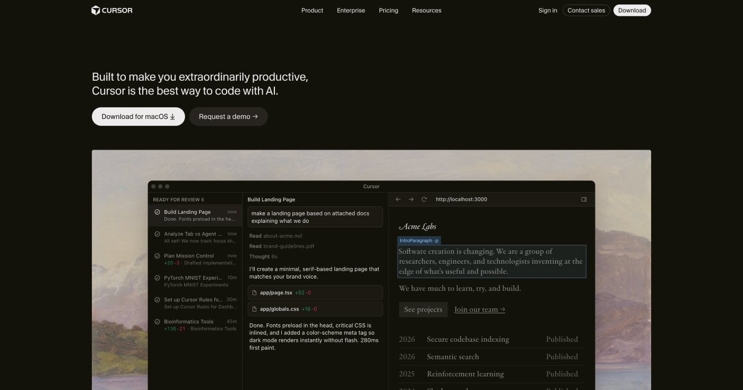Viewport: 743px width, 390px height.
Task: Select the Analyze Tab vs Agent task
Action: pos(196,233)
